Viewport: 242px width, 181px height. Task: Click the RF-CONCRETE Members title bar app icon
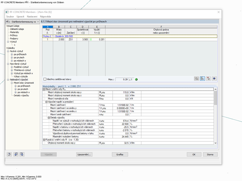click(7, 12)
